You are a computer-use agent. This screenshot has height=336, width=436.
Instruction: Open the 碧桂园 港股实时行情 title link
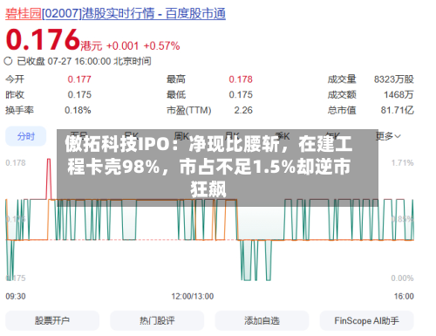tap(115, 14)
